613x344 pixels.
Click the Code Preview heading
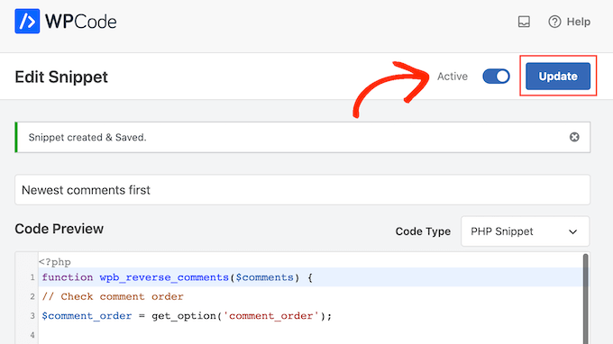(x=59, y=229)
